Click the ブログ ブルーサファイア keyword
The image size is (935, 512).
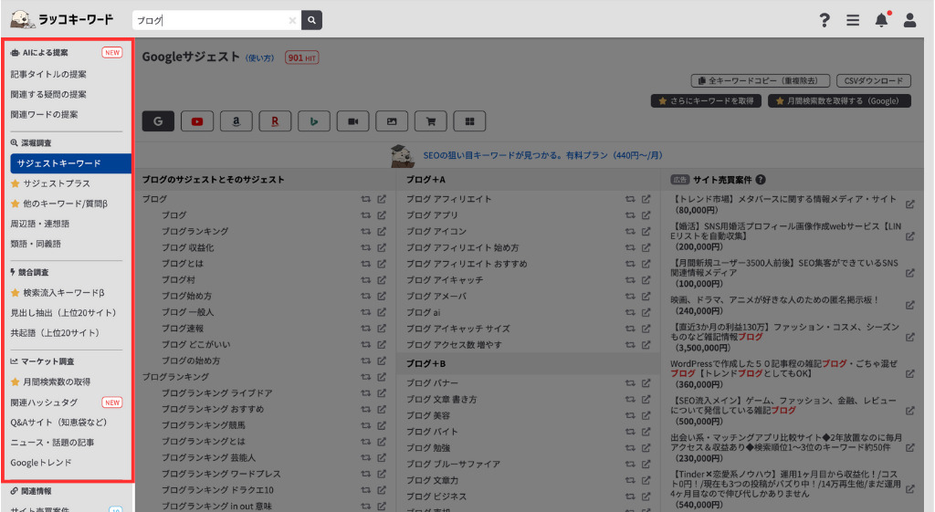tap(453, 464)
